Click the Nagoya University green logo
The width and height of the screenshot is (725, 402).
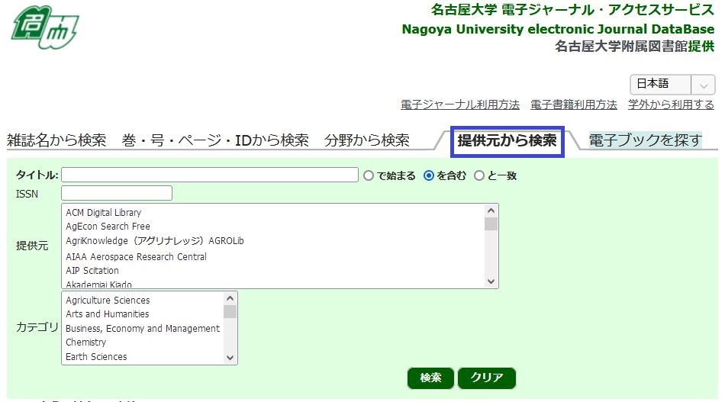click(45, 27)
